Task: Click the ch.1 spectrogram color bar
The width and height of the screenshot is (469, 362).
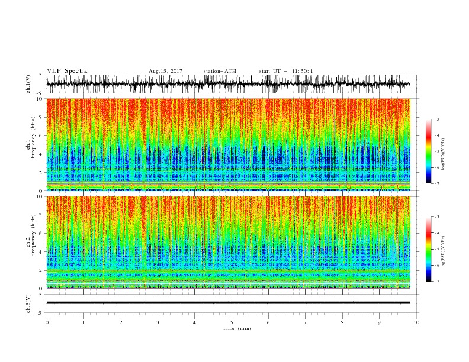Action: pyautogui.click(x=428, y=151)
